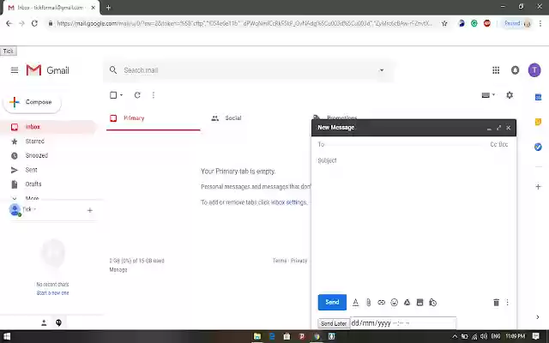Viewport: 549px width, 343px height.
Task: Open the Starred folder
Action: 34,141
